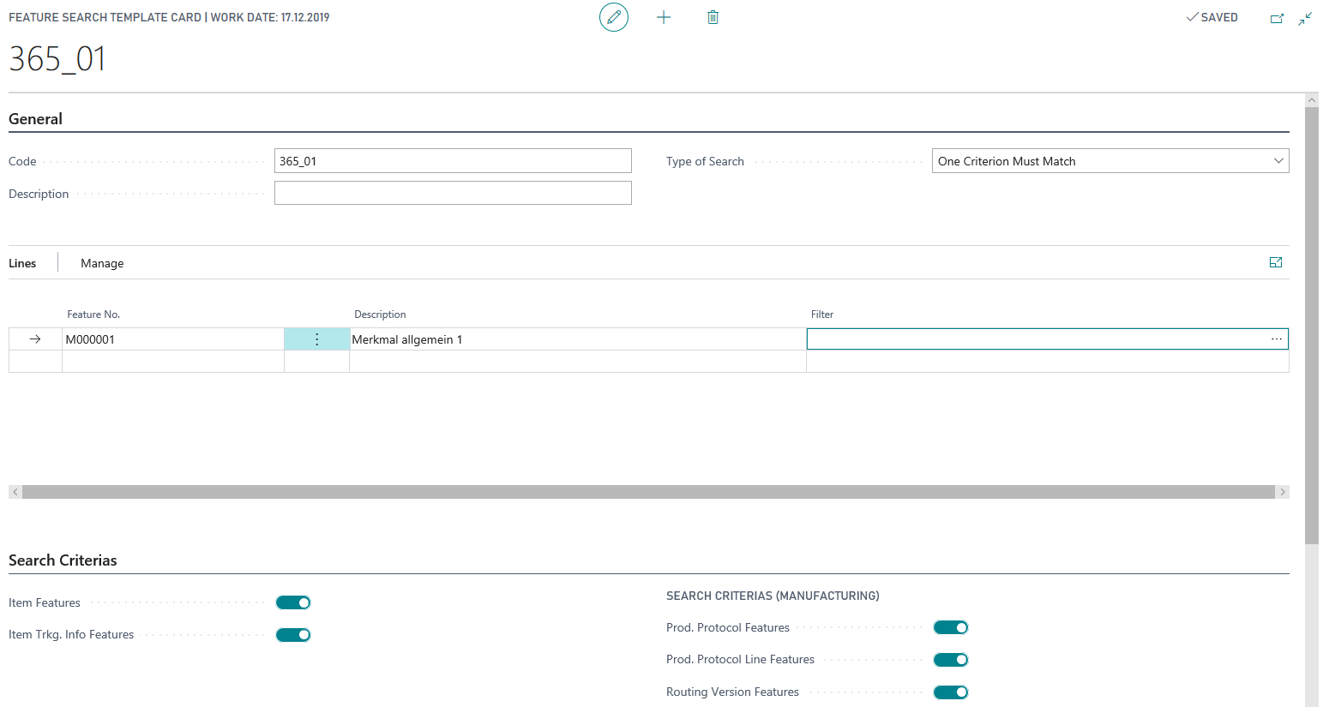Delete the card with trash icon
Viewport: 1323px width, 707px height.
(x=713, y=17)
